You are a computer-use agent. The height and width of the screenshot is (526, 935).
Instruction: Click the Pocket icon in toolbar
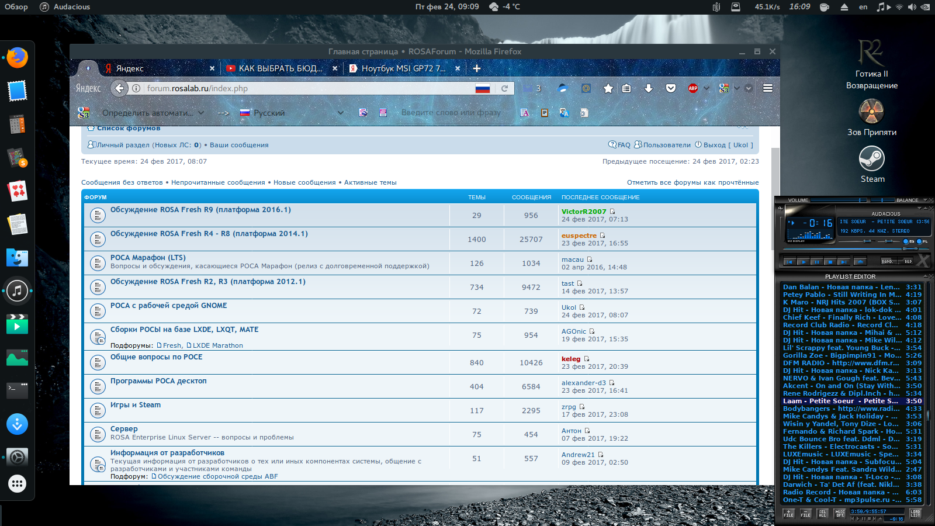(x=671, y=88)
